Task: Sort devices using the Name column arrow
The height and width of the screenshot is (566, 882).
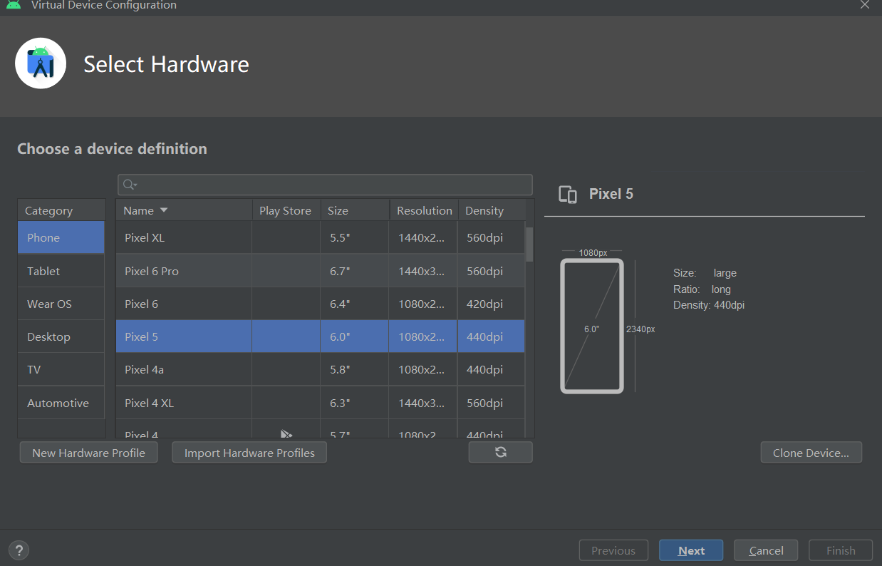Action: point(164,210)
